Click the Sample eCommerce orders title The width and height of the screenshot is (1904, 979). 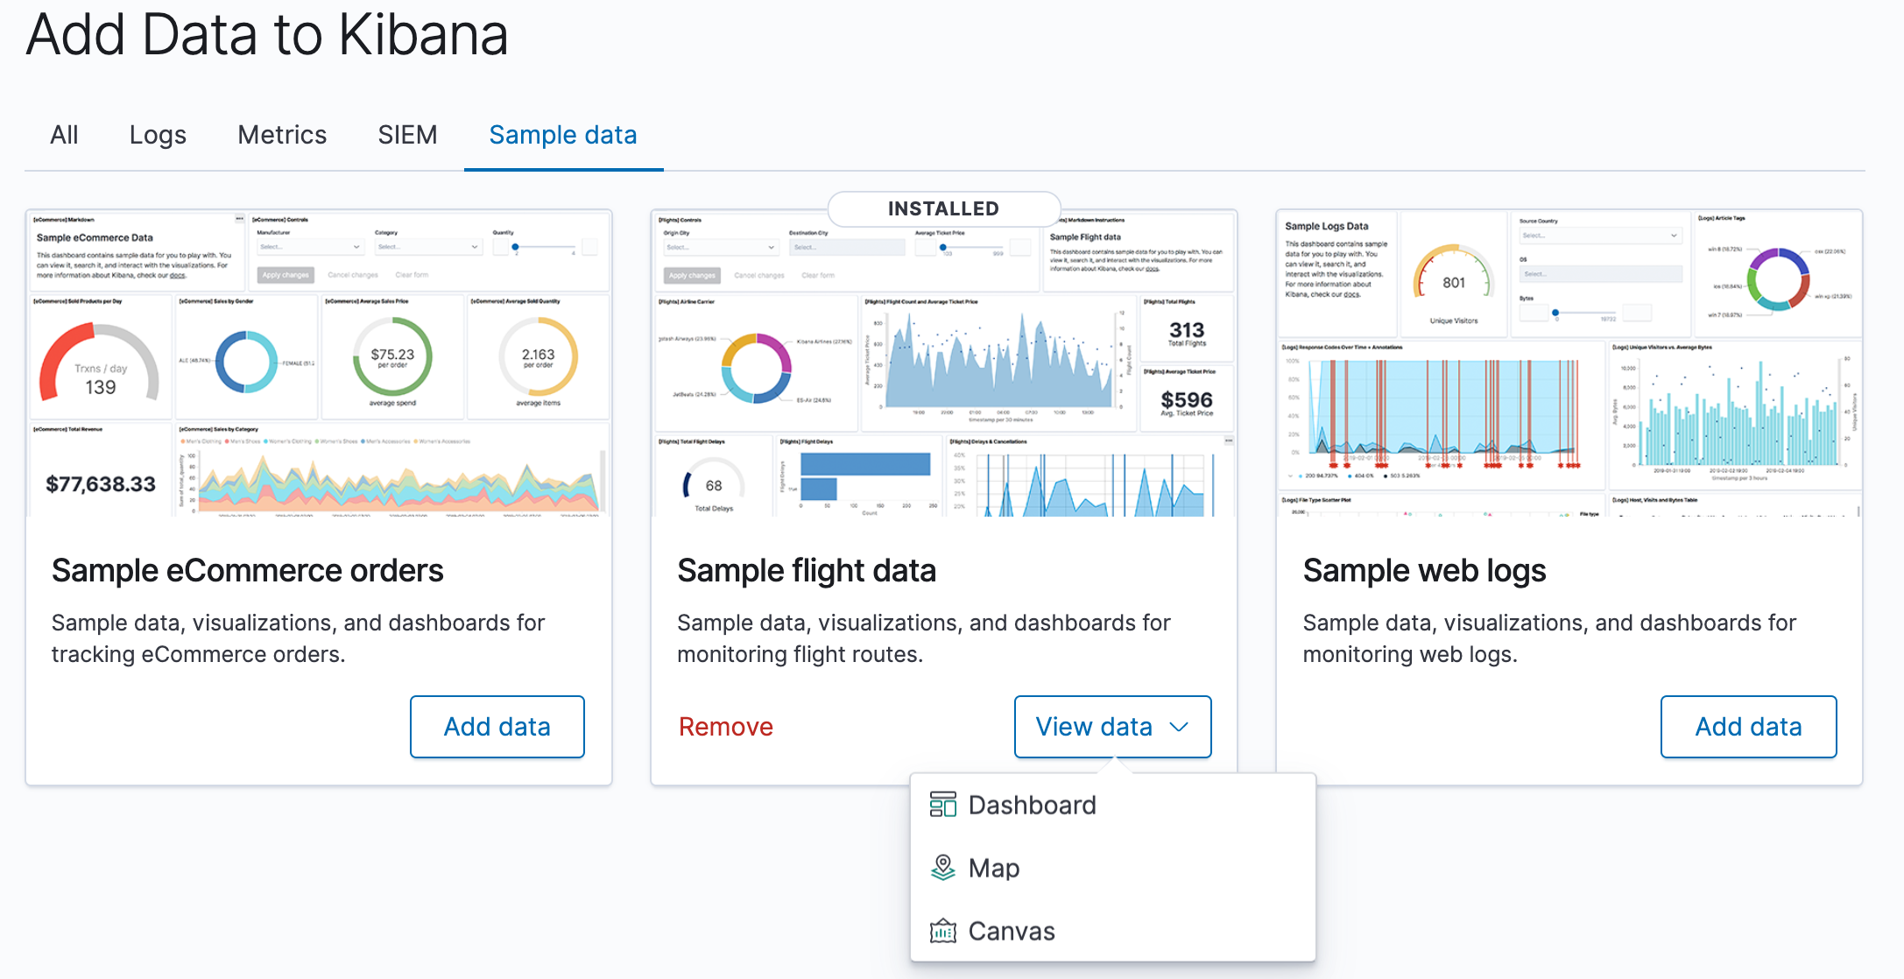point(248,571)
